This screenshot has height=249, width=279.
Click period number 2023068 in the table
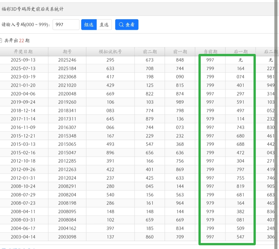[x=67, y=77]
